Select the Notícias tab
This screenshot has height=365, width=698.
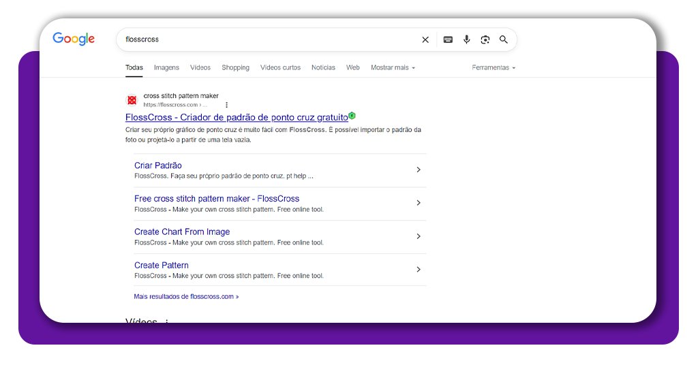coord(323,67)
